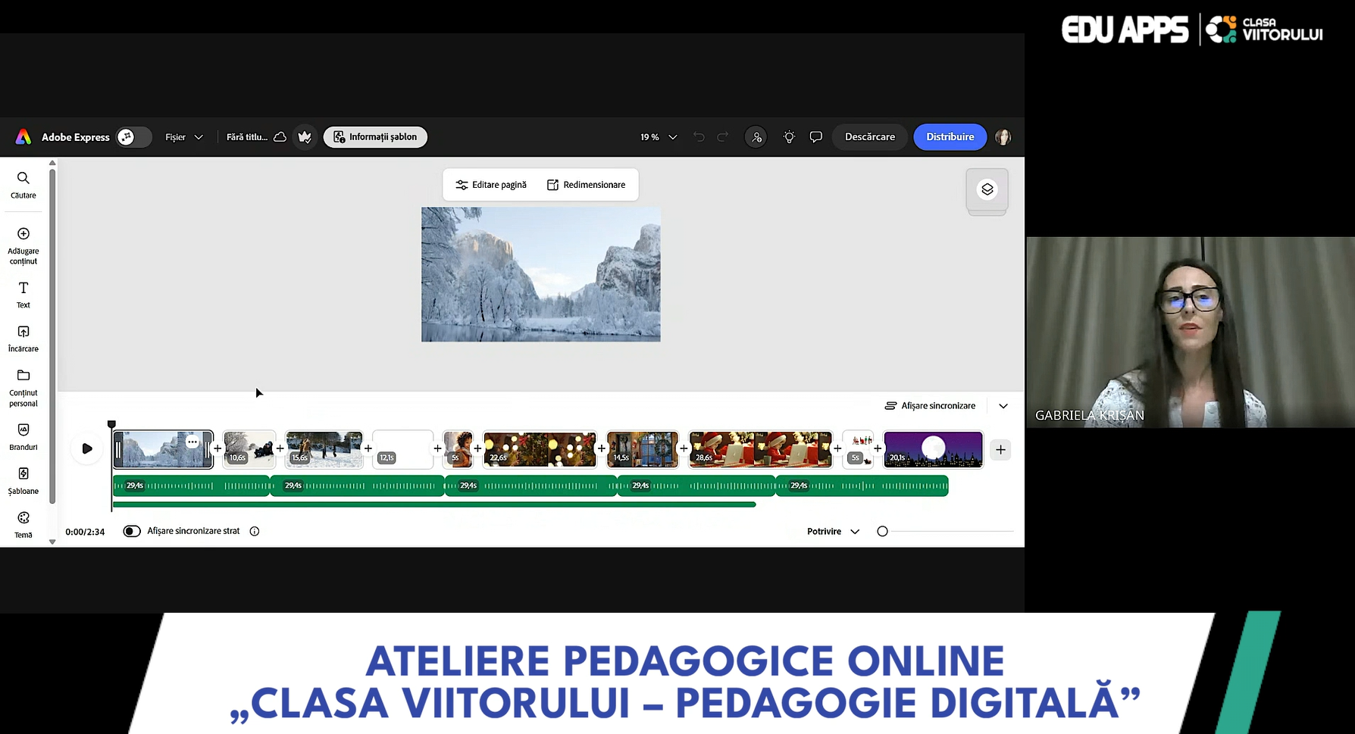Open Conținut personal folder

(23, 388)
